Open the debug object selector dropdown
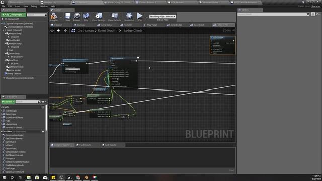322x181 pixels. (163, 16)
